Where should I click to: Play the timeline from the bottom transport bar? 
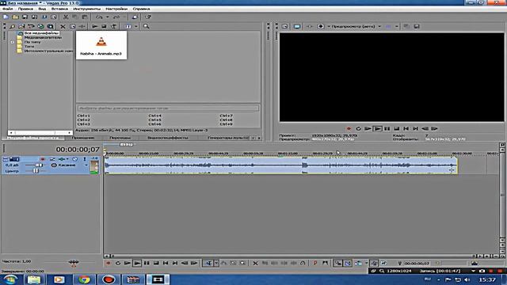(137, 263)
